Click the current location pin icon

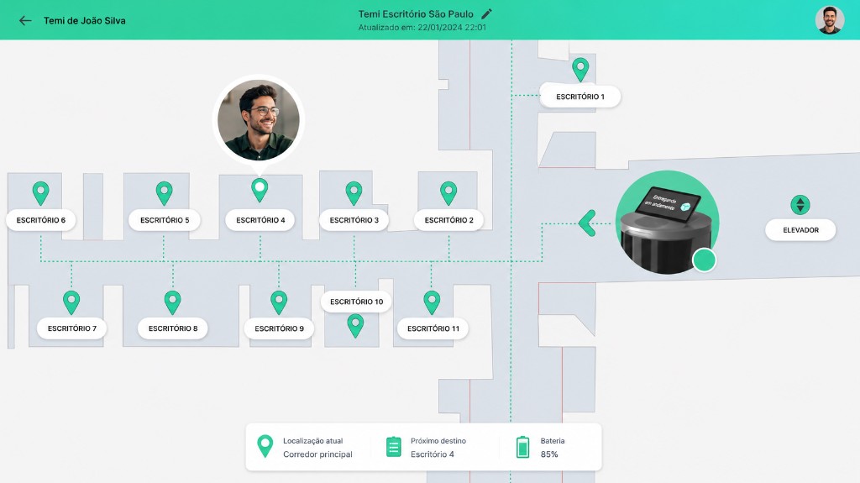pyautogui.click(x=265, y=446)
